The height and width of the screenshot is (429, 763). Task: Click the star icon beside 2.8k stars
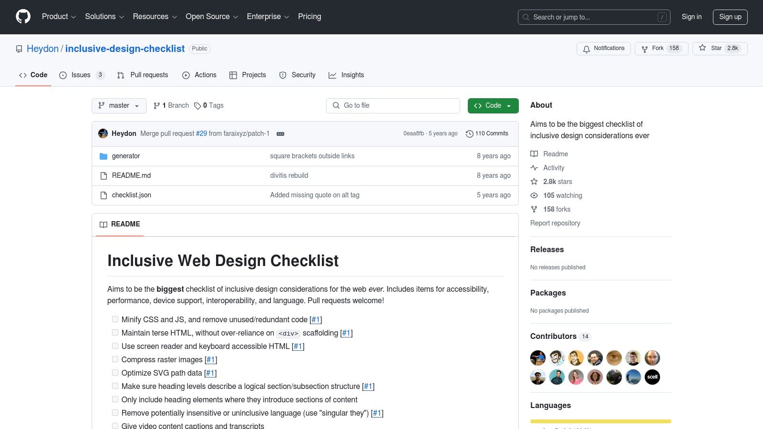pyautogui.click(x=534, y=182)
